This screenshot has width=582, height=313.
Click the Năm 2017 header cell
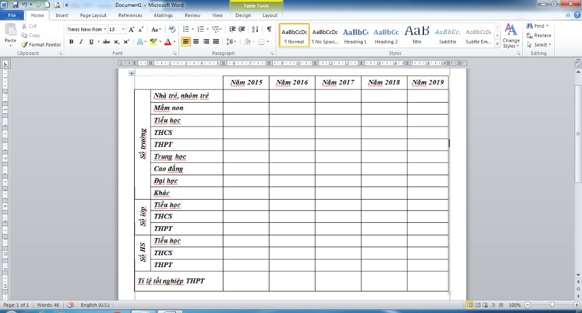pyautogui.click(x=338, y=83)
